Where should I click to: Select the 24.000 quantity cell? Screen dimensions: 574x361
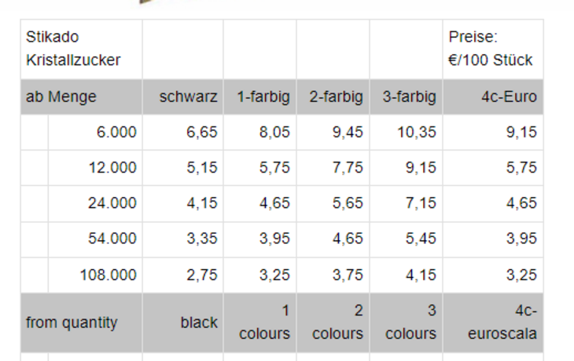click(95, 202)
